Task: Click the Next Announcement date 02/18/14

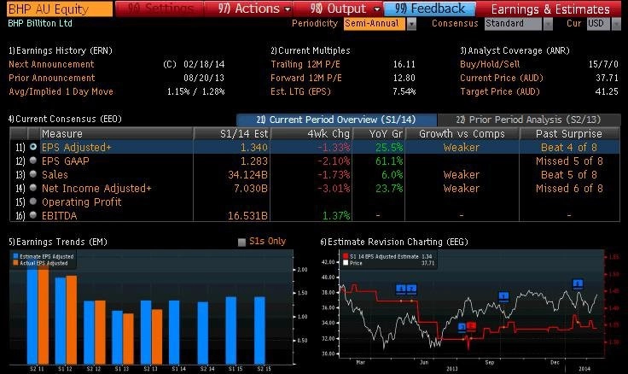Action: click(x=204, y=64)
